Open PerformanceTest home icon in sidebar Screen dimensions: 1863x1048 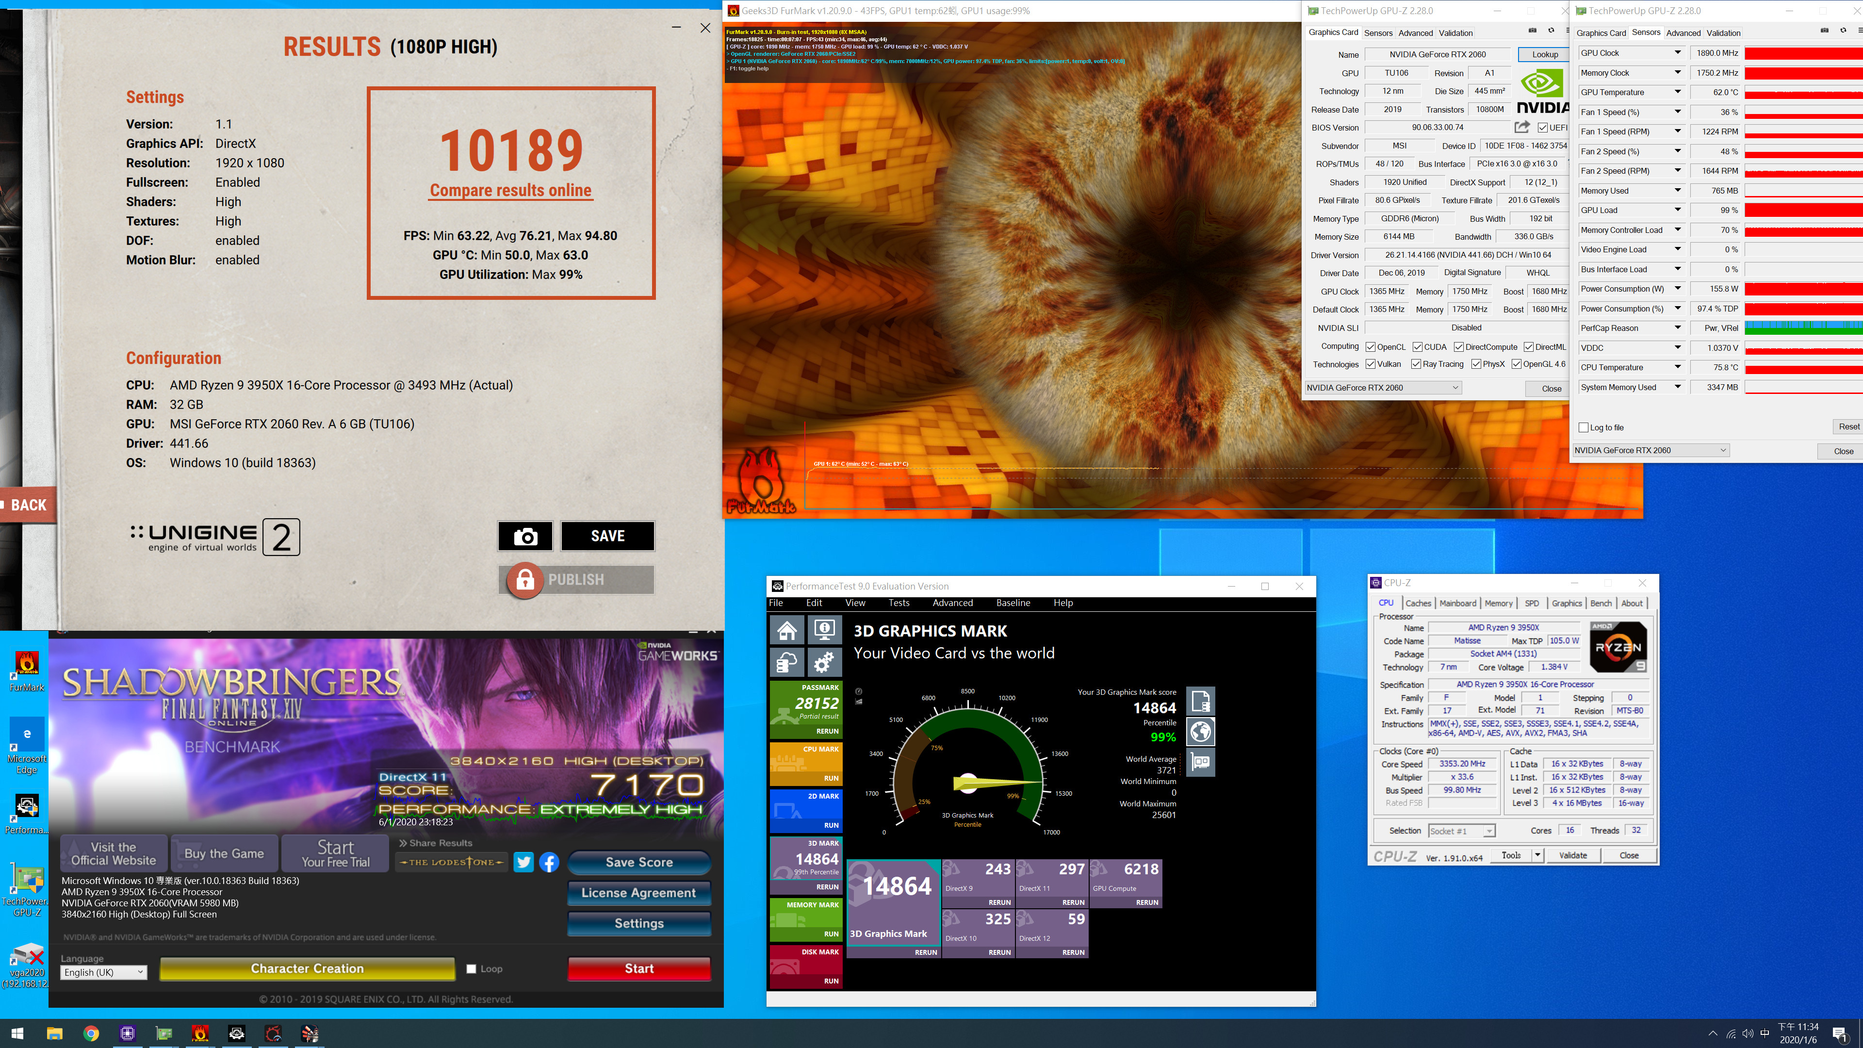pos(787,630)
